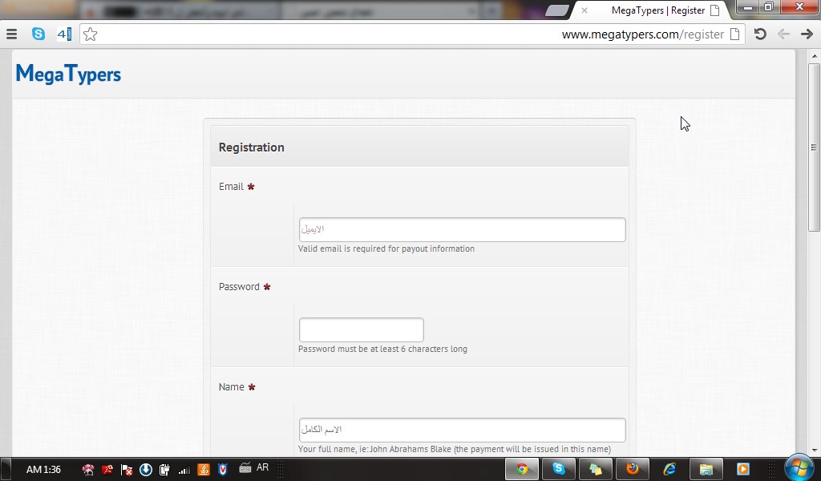Click the blue shield tray icon
Screen dimensions: 821x481
pyautogui.click(x=223, y=470)
